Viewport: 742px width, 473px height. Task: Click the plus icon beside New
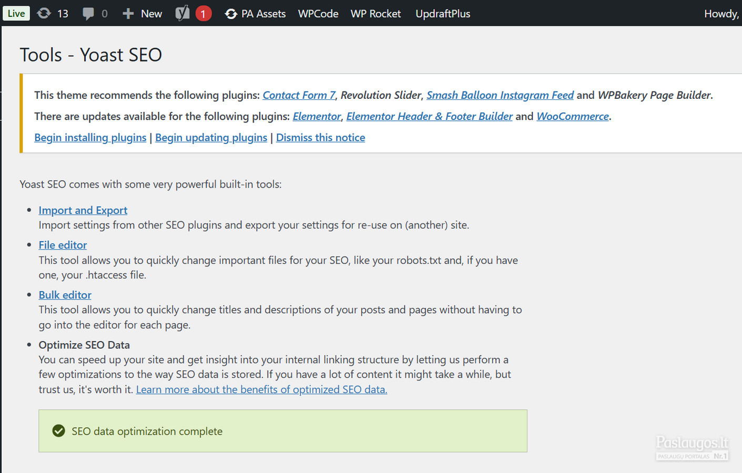pos(128,14)
